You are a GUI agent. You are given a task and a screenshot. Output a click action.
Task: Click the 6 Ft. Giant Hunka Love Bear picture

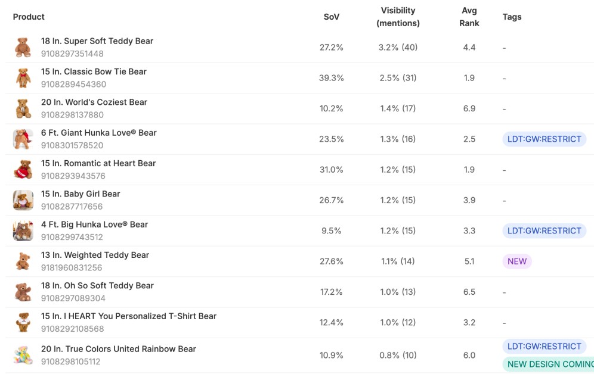23,139
